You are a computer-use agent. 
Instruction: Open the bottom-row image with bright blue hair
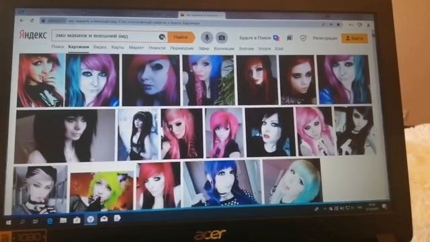(x=222, y=184)
